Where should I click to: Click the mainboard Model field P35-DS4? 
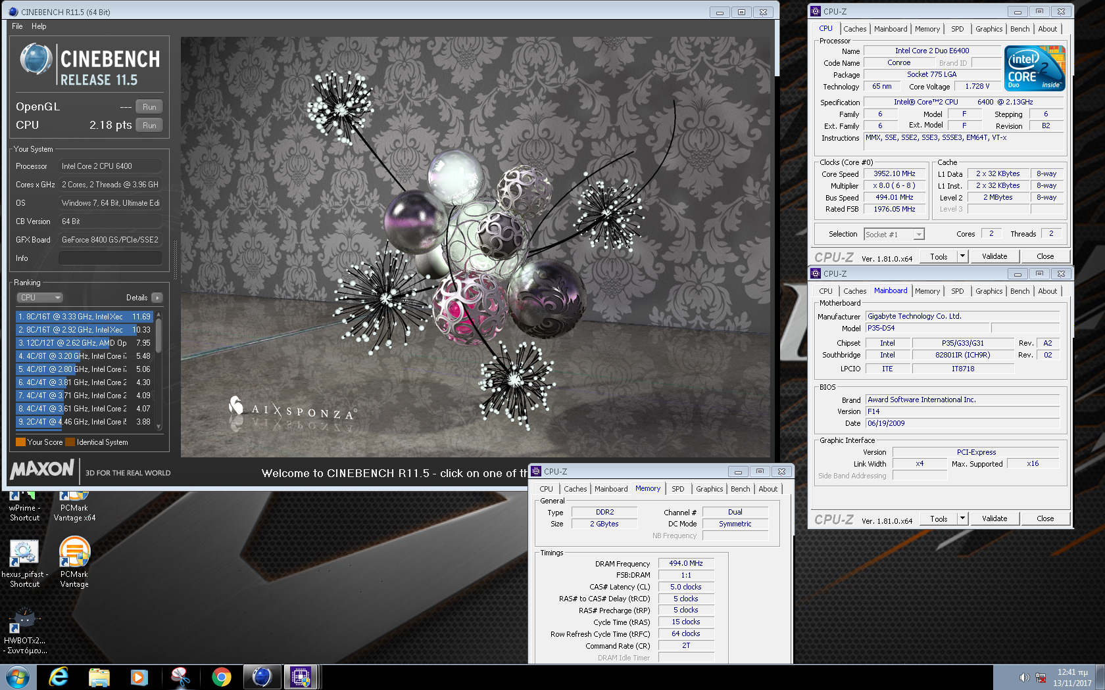[x=927, y=328]
